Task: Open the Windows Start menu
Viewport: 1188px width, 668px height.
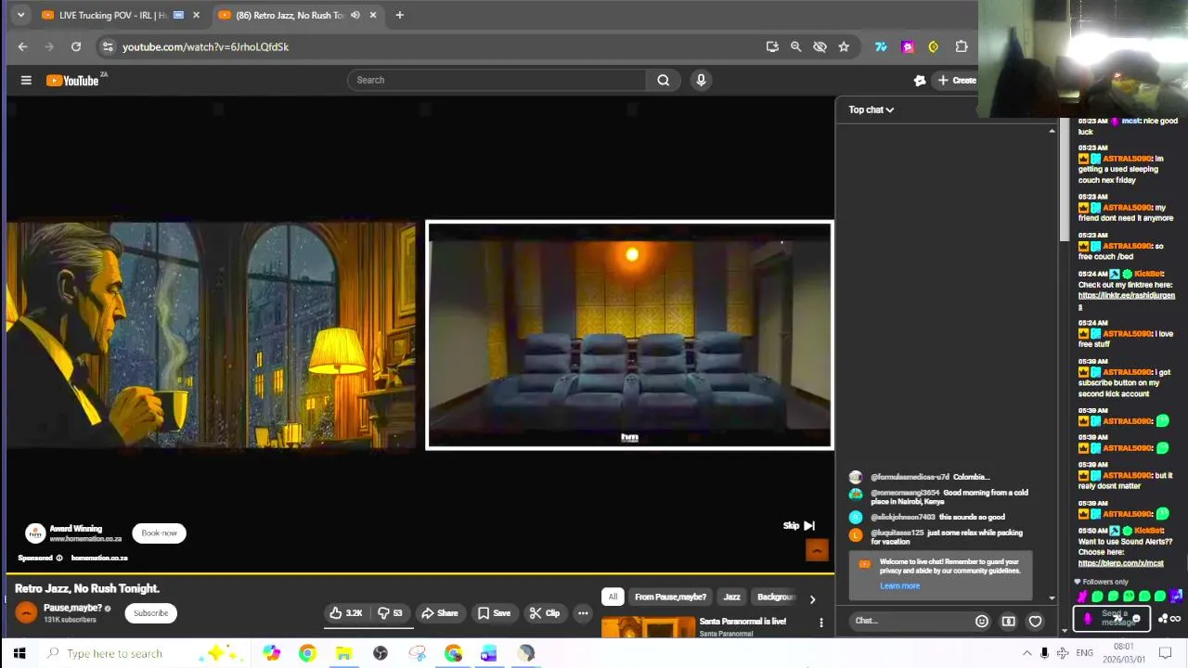Action: pos(19,653)
